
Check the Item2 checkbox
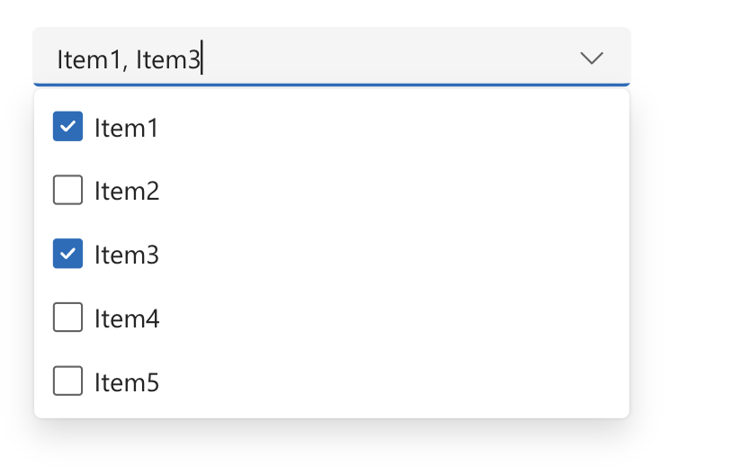pyautogui.click(x=68, y=191)
